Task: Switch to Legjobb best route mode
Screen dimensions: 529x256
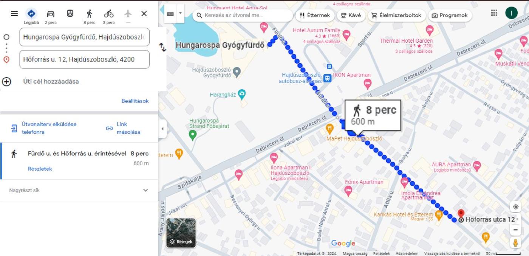Action: pos(31,14)
